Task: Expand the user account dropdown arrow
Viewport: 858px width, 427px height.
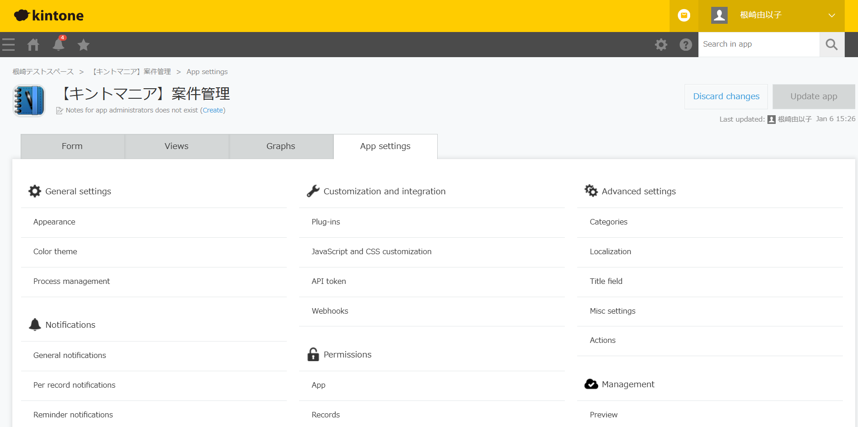Action: [831, 16]
